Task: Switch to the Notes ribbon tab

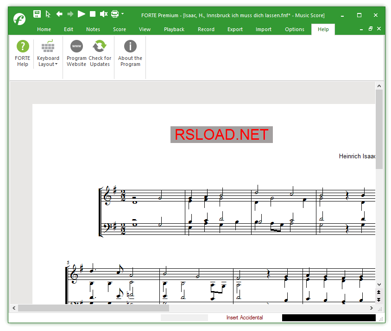Action: pos(93,29)
